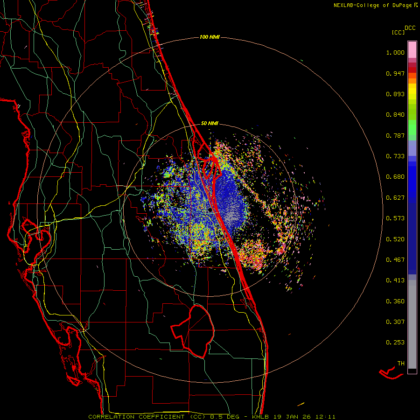Select the 0.307 legend value

click(x=395, y=322)
